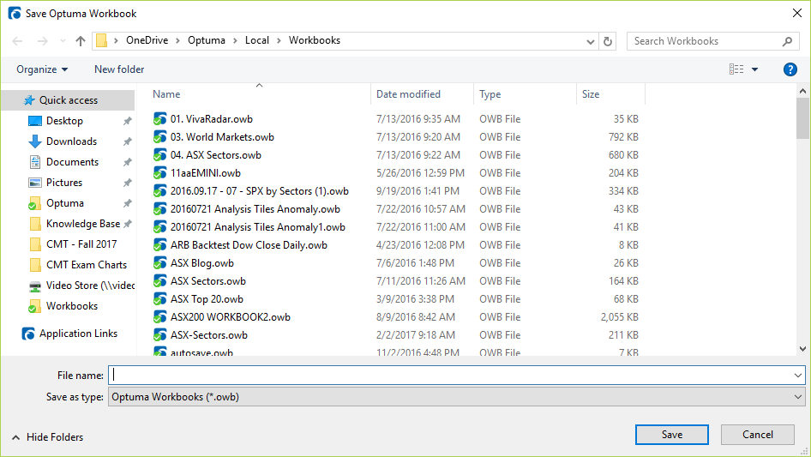
Task: Open the view options dropdown arrow
Action: pyautogui.click(x=754, y=69)
